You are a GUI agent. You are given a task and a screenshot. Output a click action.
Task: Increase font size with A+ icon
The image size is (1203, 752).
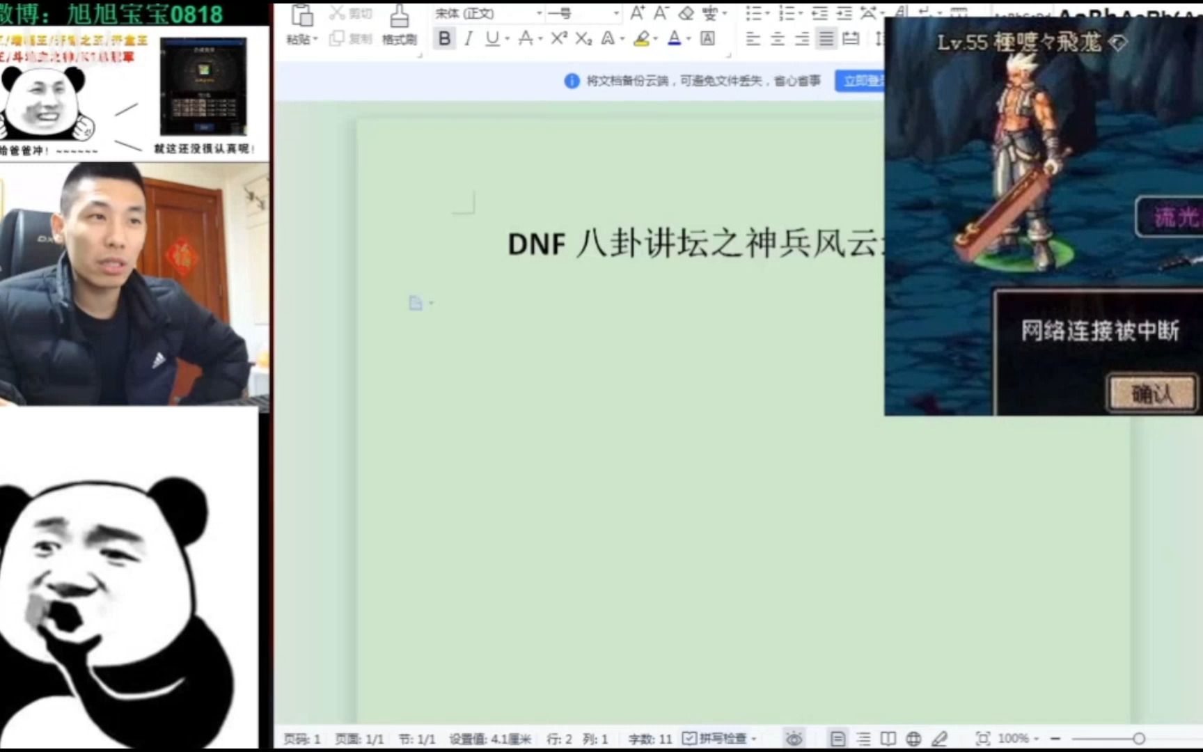pos(637,13)
